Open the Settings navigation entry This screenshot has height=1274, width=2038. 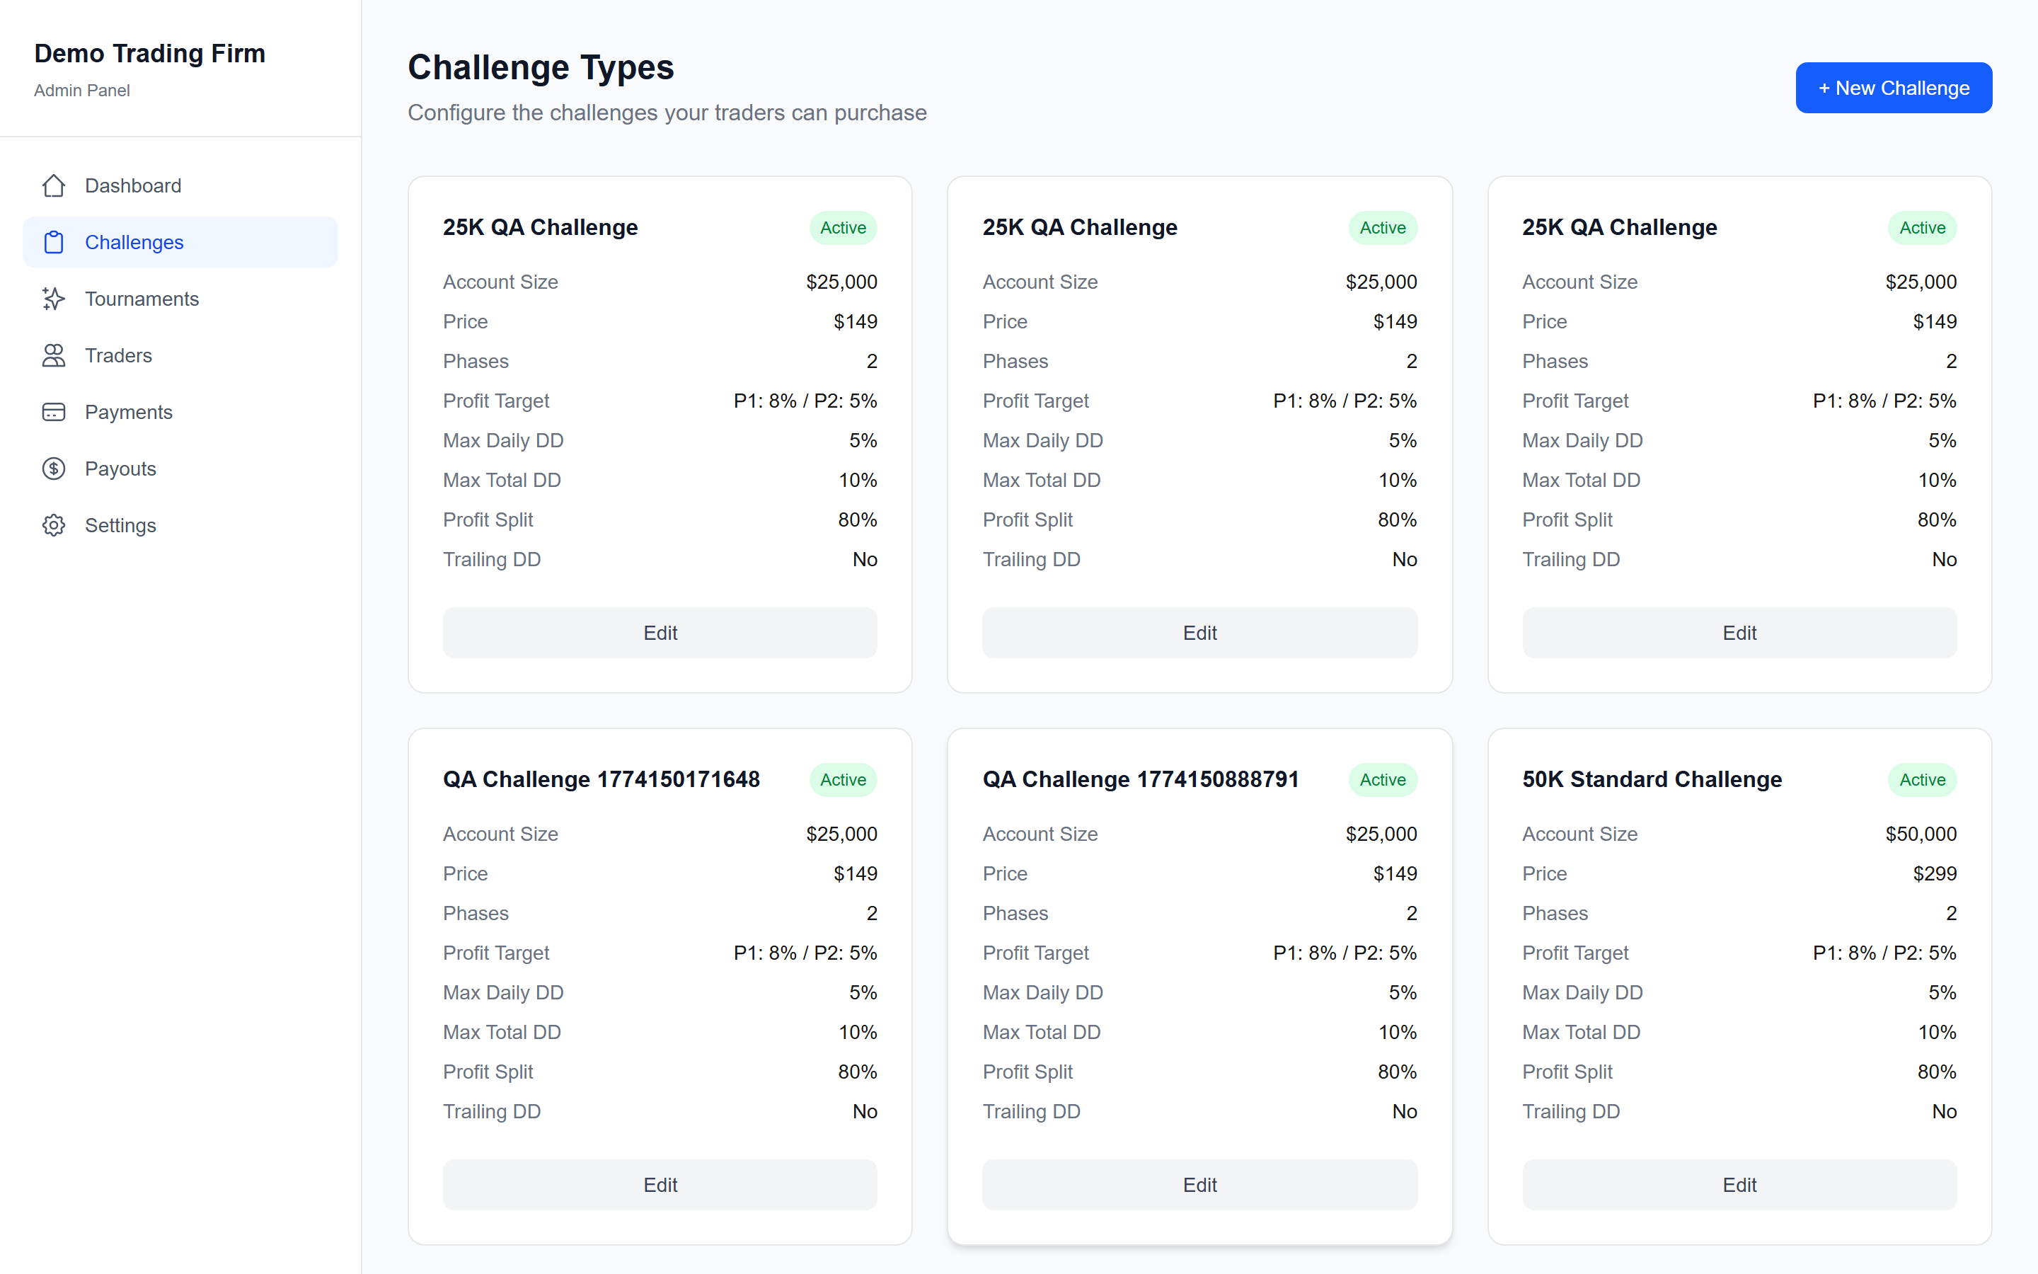pos(120,525)
